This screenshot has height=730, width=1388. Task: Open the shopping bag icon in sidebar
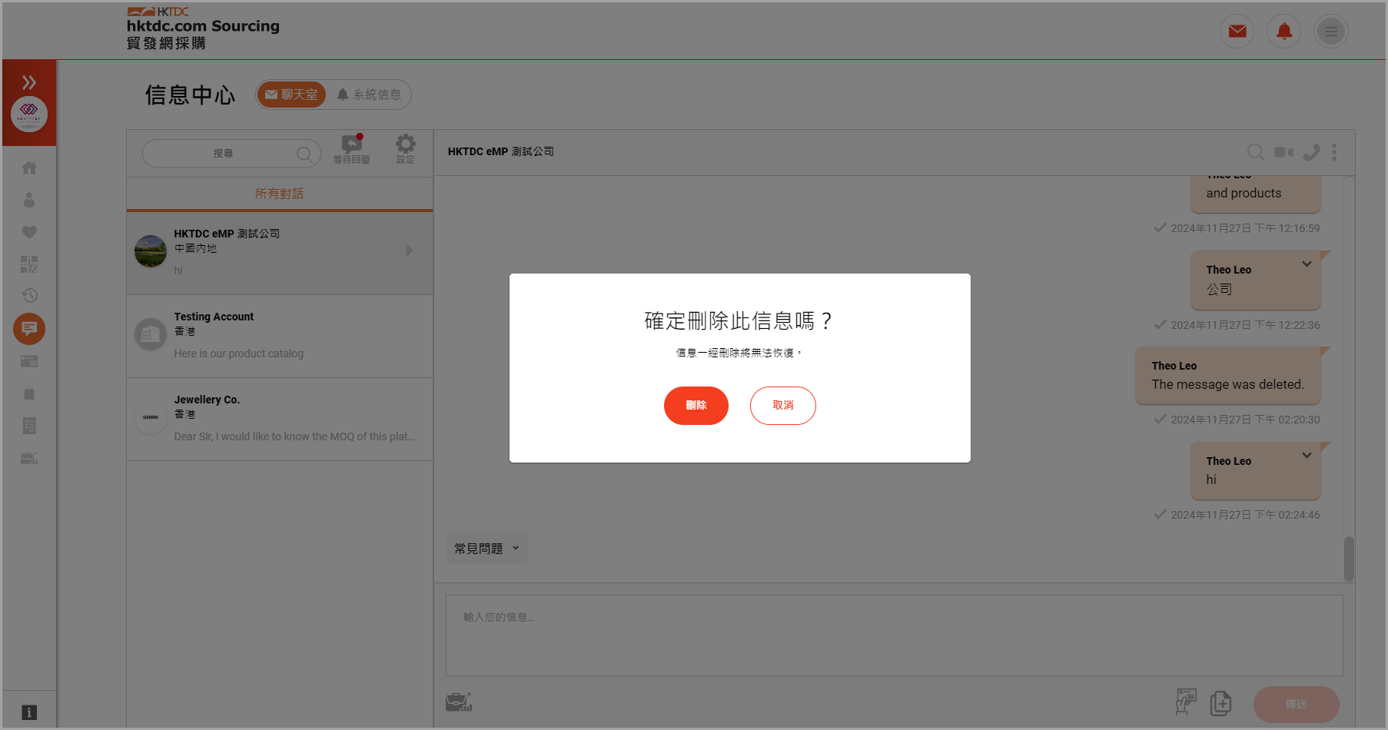(x=29, y=393)
